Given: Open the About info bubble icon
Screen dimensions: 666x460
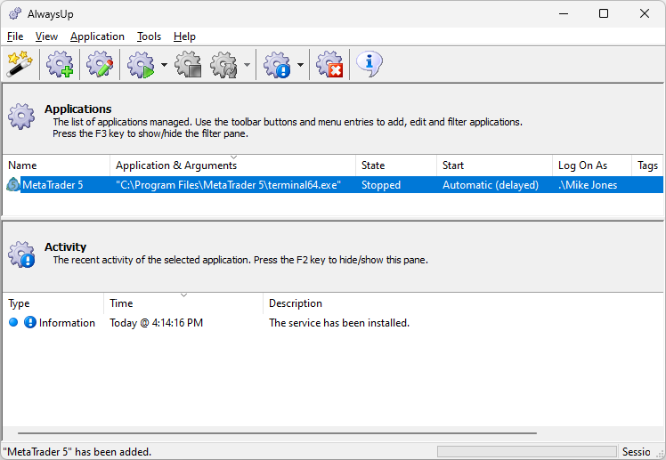Looking at the screenshot, I should click(370, 64).
